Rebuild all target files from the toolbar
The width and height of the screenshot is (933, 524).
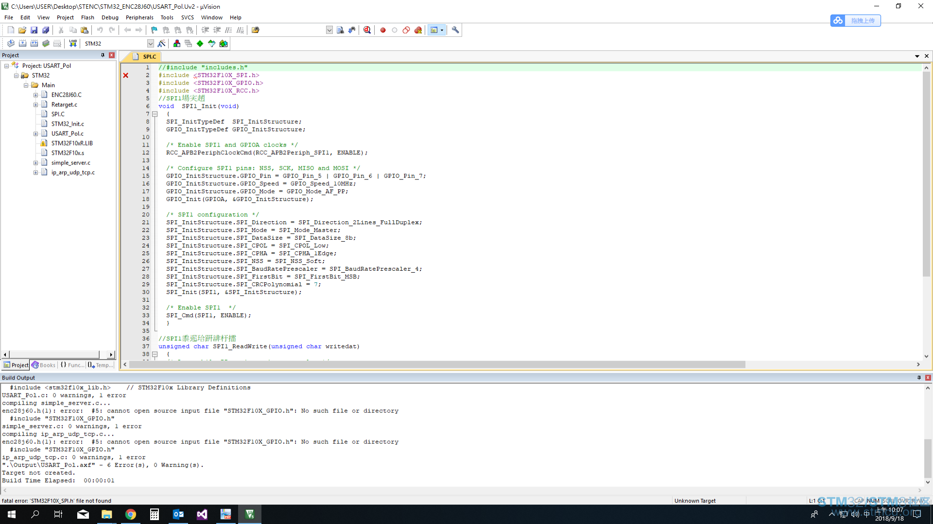pyautogui.click(x=34, y=44)
